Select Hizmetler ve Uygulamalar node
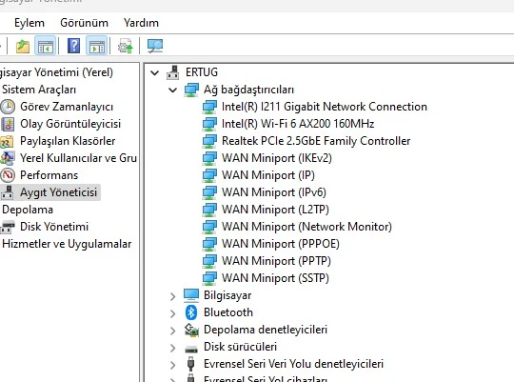The width and height of the screenshot is (514, 382). click(x=67, y=244)
